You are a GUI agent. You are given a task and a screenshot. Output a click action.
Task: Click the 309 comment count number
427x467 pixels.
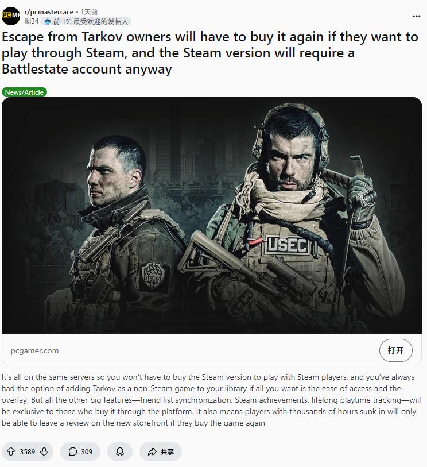[87, 452]
